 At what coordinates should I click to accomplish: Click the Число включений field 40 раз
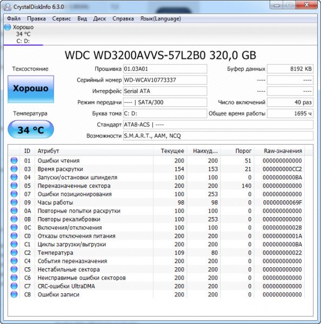[290, 102]
